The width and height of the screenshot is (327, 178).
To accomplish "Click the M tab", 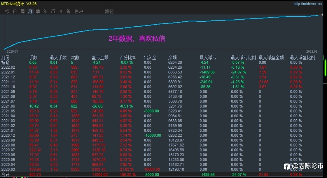I will click(61, 11).
